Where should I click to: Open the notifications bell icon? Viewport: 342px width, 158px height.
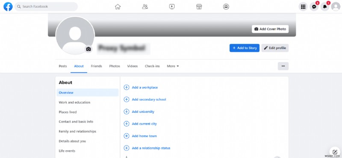(x=325, y=7)
